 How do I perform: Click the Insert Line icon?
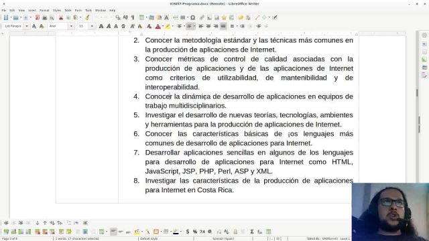coord(257,17)
